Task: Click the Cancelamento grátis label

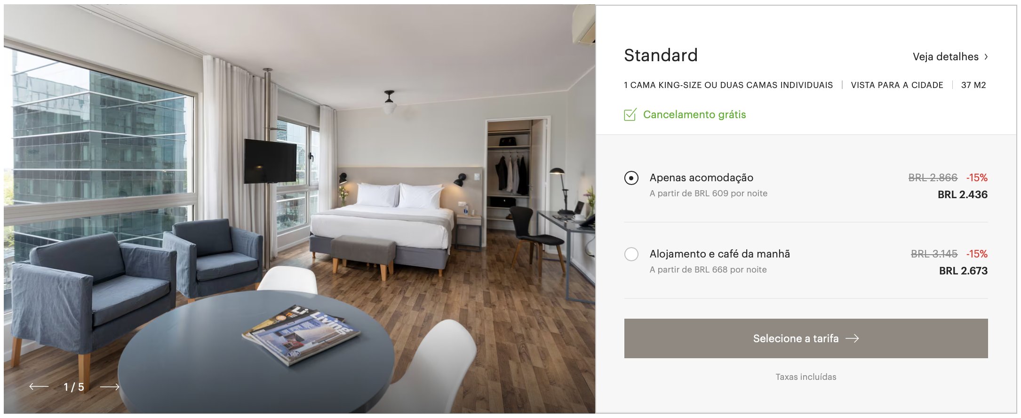Action: tap(694, 114)
